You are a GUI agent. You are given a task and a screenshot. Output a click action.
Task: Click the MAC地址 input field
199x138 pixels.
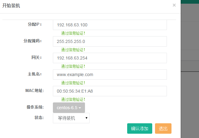tap(110, 91)
